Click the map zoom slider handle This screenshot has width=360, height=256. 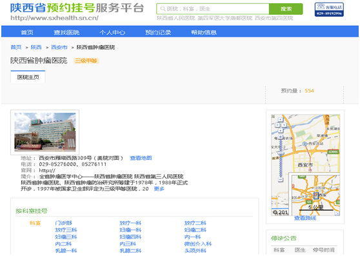[281, 153]
